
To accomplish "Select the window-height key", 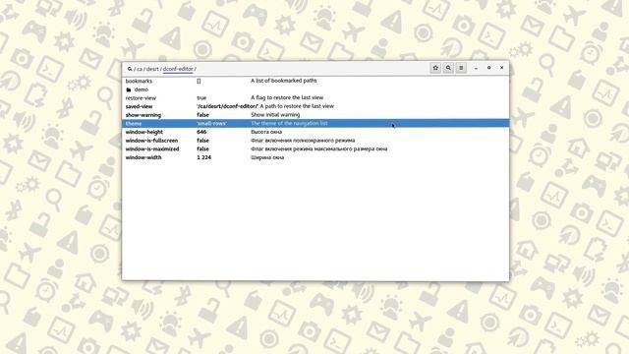I will 315,132.
